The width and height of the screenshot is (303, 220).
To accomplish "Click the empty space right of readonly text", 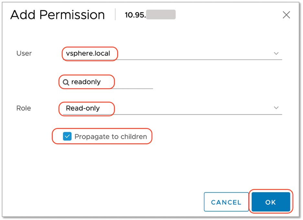I will pyautogui.click(x=133, y=82).
